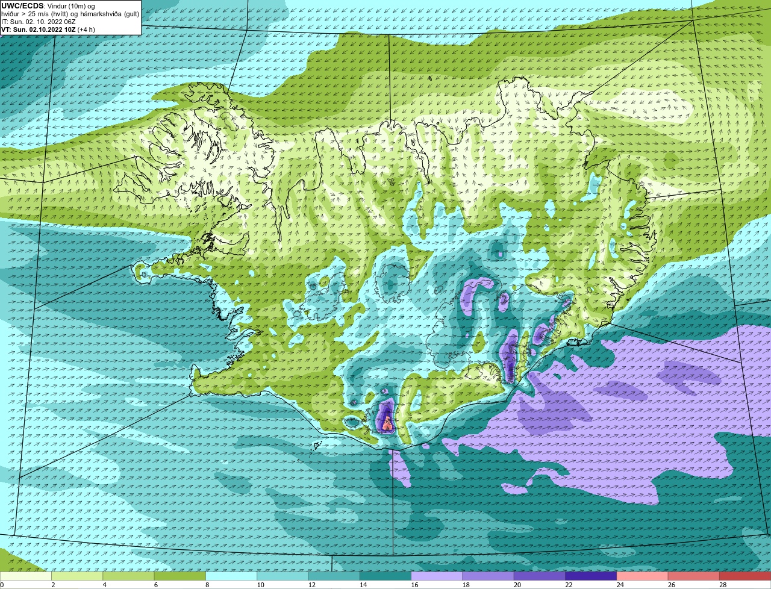Click the 18–20 m/s light purple legend swatch

[x=488, y=576]
